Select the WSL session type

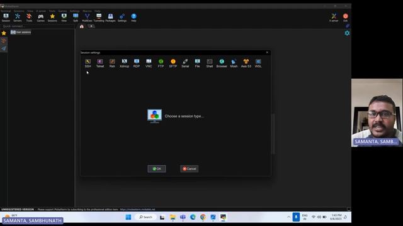pos(258,63)
